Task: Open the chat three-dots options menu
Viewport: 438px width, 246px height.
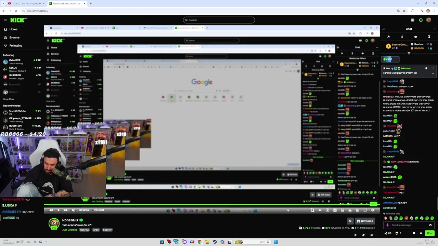Action: pos(435,29)
